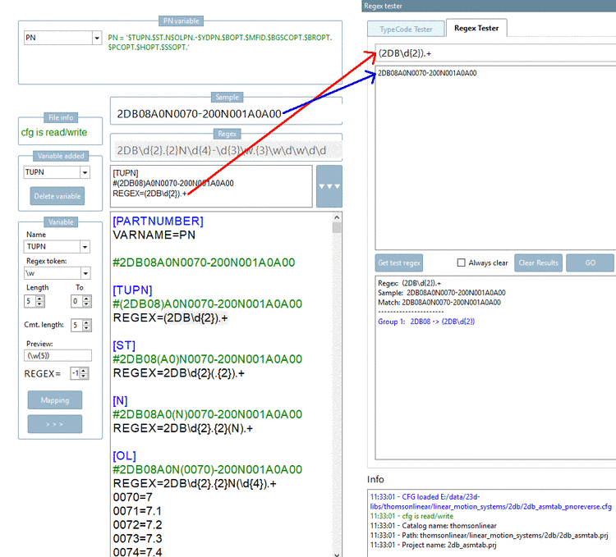This screenshot has height=557, width=616.
Task: Click the Get test regex button
Action: pos(399,263)
